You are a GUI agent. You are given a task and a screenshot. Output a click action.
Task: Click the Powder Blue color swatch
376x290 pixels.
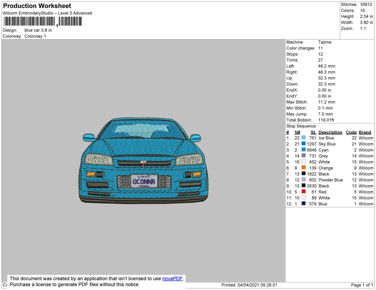pyautogui.click(x=303, y=180)
